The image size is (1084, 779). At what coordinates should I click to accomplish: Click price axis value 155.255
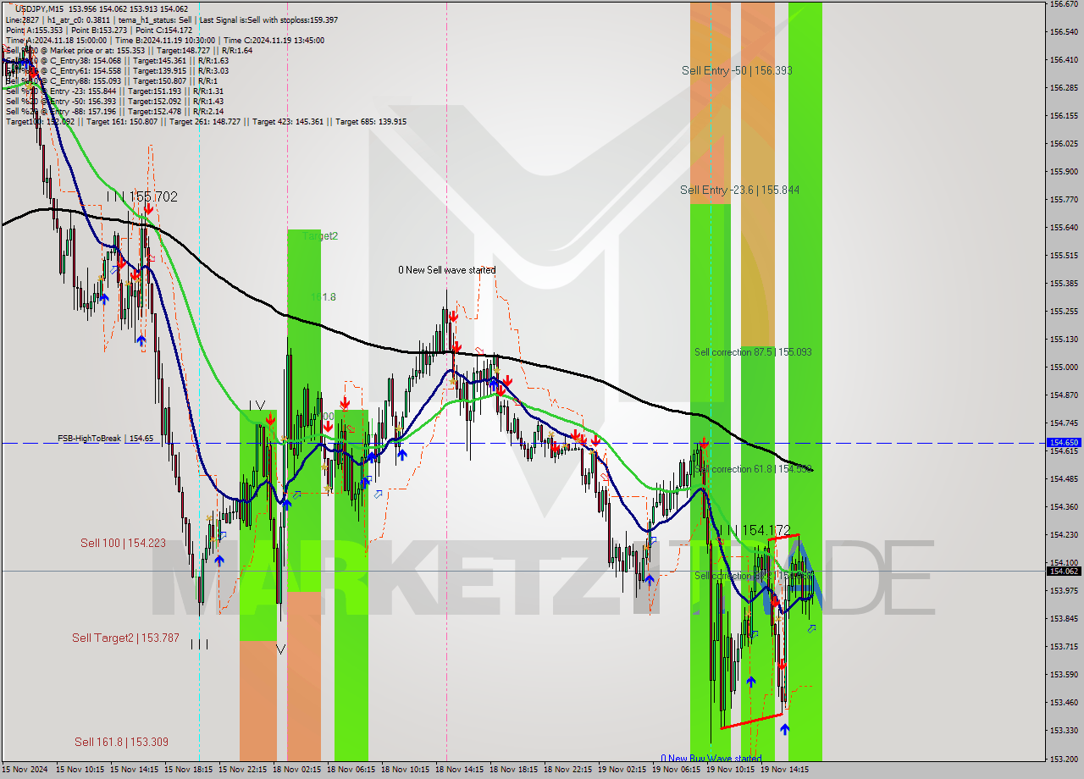pyautogui.click(x=1064, y=311)
